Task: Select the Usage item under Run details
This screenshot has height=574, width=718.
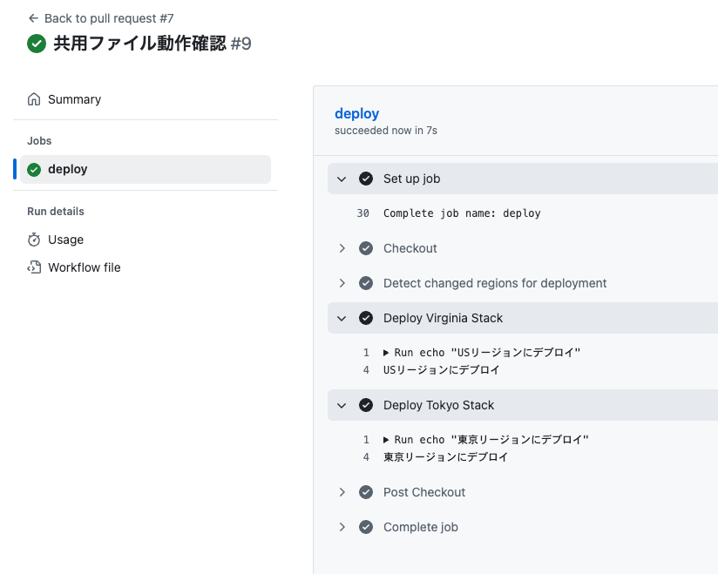Action: (65, 240)
